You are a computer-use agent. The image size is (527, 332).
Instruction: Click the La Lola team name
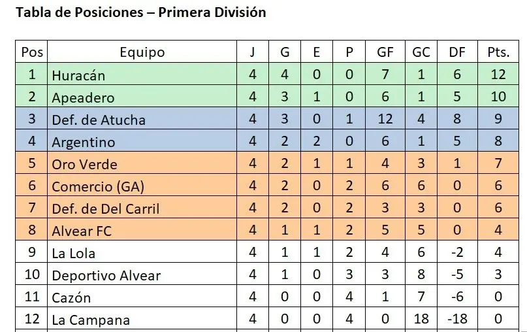pos(73,254)
